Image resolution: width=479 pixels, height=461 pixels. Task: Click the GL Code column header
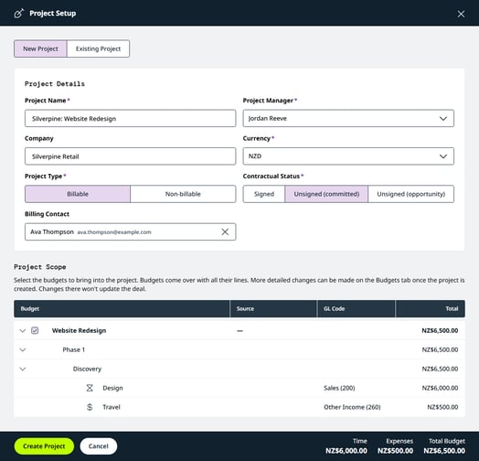pos(357,309)
